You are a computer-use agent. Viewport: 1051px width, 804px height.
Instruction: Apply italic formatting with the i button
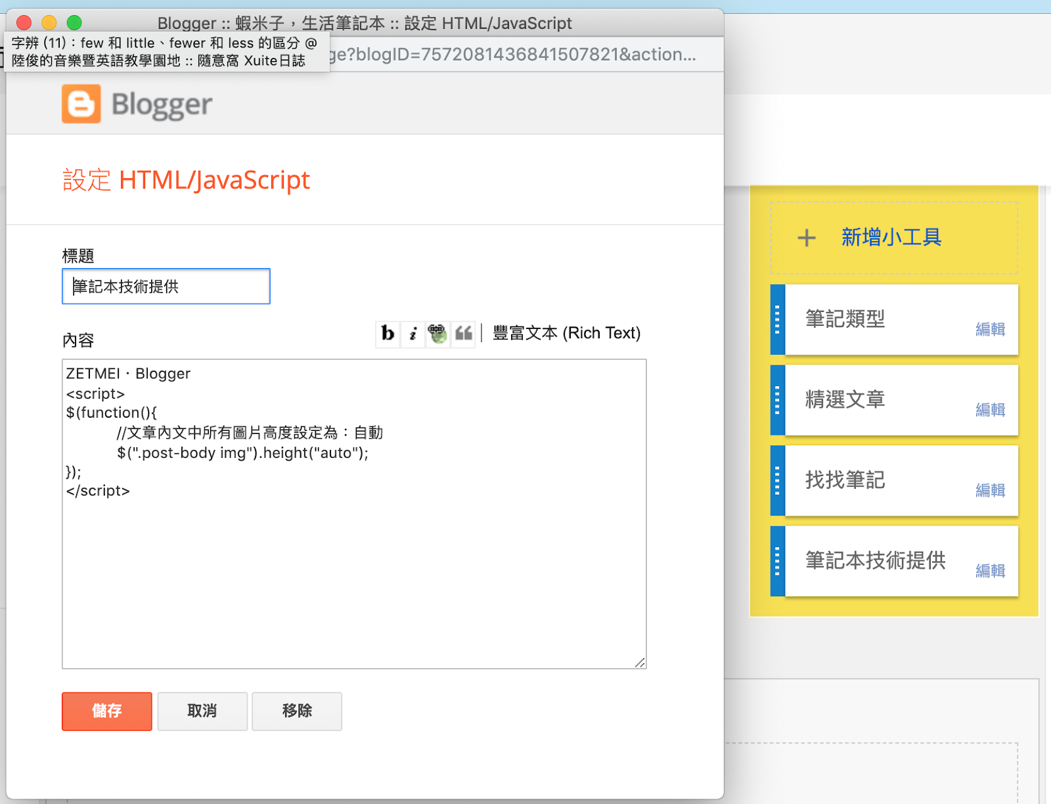(413, 334)
